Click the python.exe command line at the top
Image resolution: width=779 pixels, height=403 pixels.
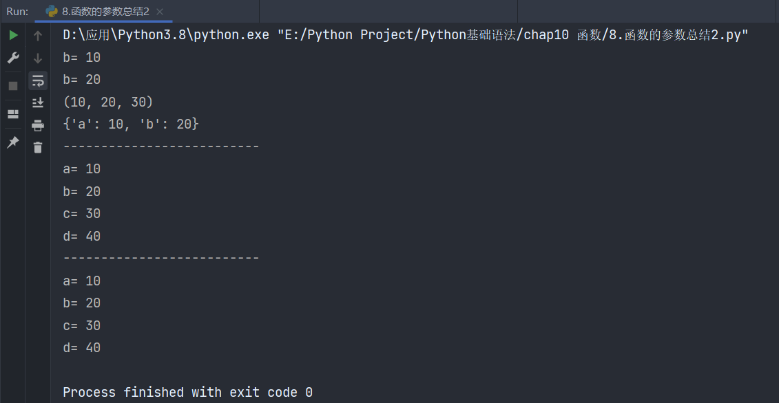point(406,35)
